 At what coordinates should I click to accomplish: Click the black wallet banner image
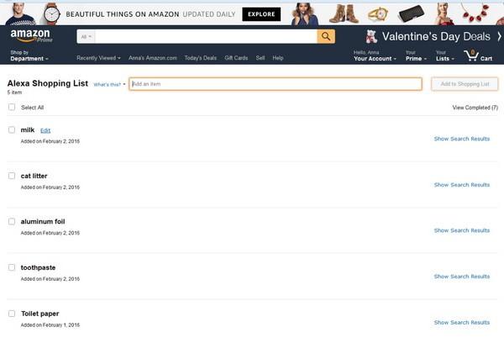[411, 13]
